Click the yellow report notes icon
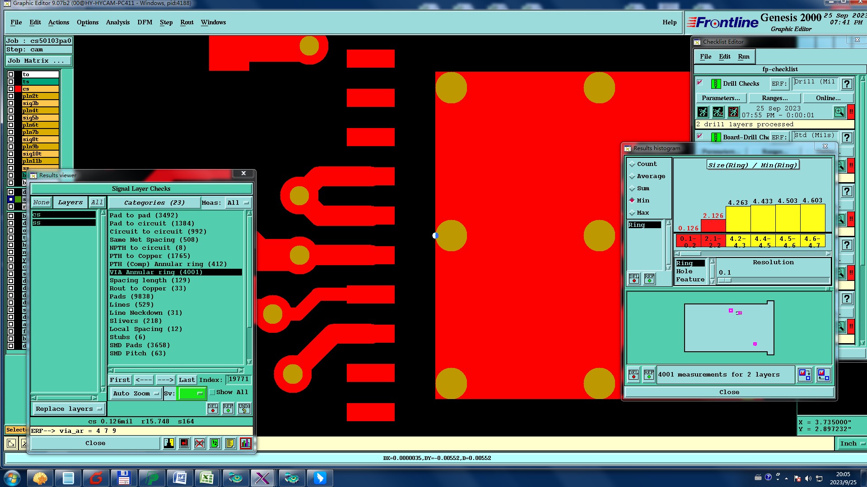The image size is (867, 487). point(230,443)
